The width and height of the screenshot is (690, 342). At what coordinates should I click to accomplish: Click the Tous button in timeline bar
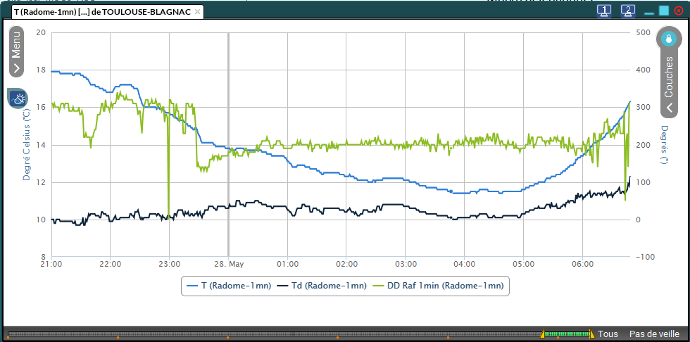(x=608, y=334)
